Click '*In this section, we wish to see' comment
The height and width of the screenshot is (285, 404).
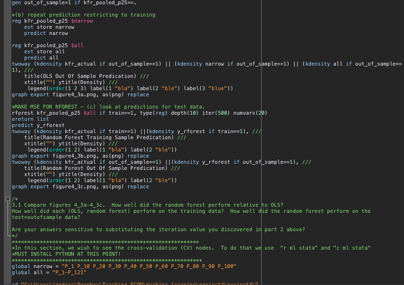click(191, 248)
